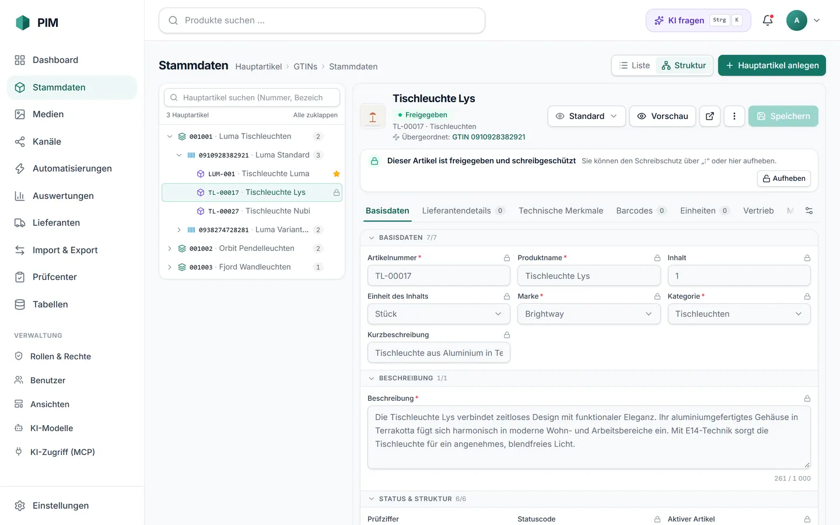Viewport: 840px width, 525px height.
Task: Collapse the 001001 Luma Tischleuchten node
Action: point(170,136)
